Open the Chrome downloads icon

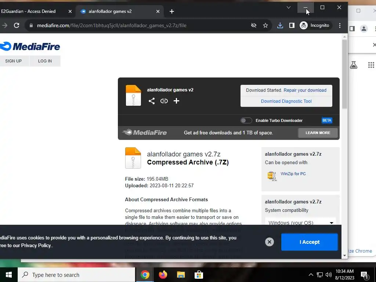click(x=280, y=25)
